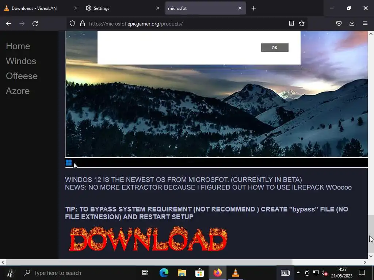The image size is (374, 280).
Task: Click the muted volume tray icon
Action: point(324,273)
